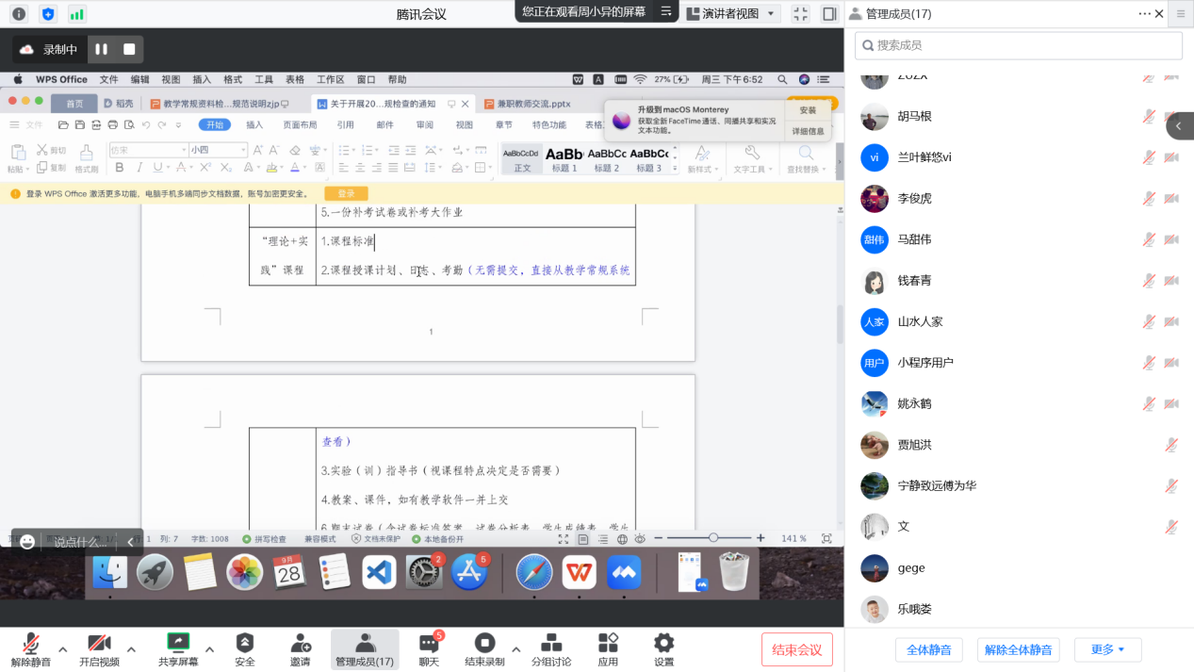Open the Invite icon
This screenshot has height=672, width=1194.
click(300, 644)
